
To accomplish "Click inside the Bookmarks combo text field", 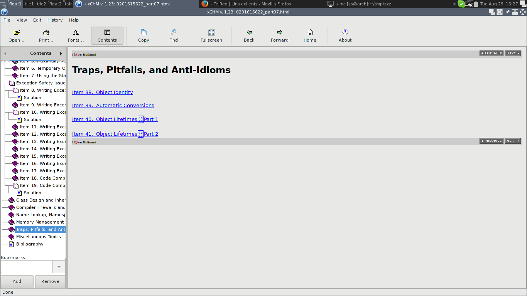I will click(x=27, y=267).
